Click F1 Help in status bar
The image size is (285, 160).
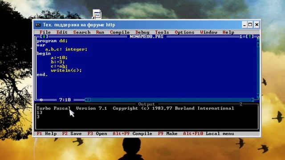(46, 134)
